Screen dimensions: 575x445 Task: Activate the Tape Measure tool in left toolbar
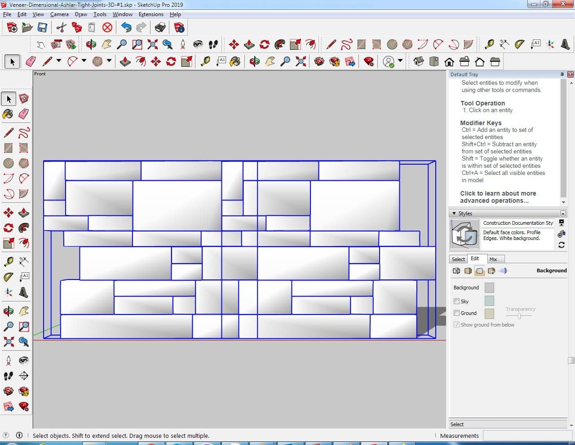[x=9, y=262]
